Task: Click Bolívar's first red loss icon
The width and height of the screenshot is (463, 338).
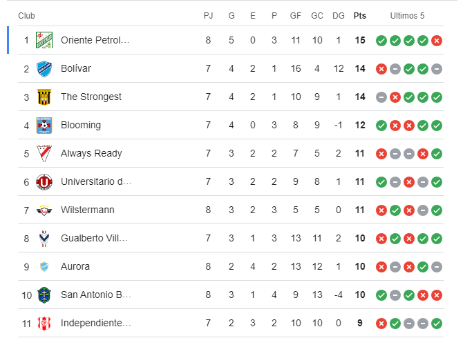Action: coord(381,69)
